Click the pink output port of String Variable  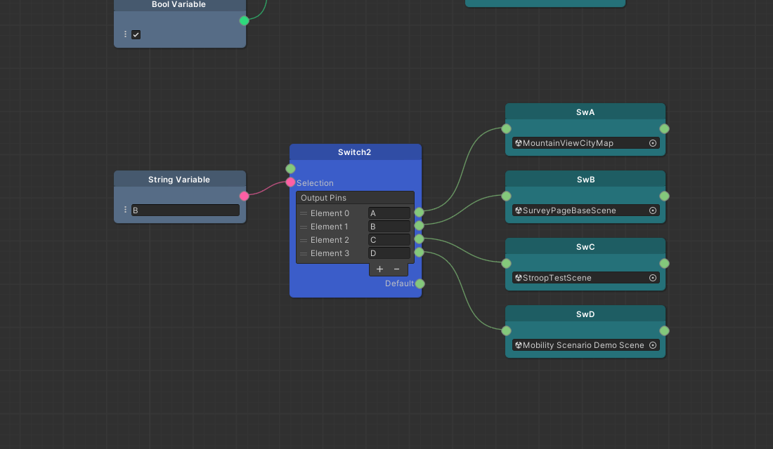244,196
